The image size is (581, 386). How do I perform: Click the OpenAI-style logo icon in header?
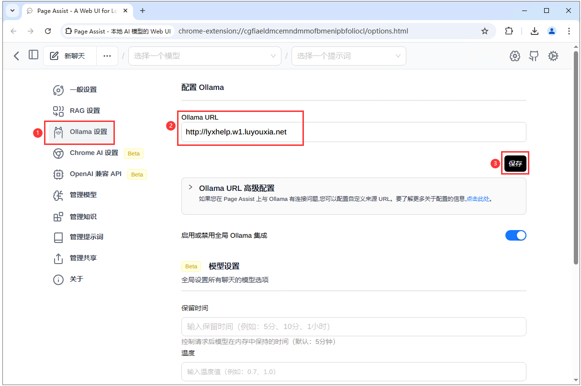[x=515, y=56]
